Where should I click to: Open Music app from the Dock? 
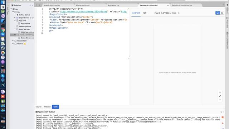tap(3, 57)
